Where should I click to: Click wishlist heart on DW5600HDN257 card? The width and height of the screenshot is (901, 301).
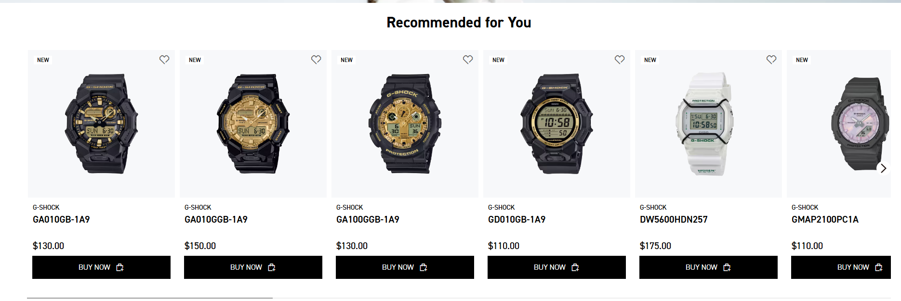[x=771, y=60]
